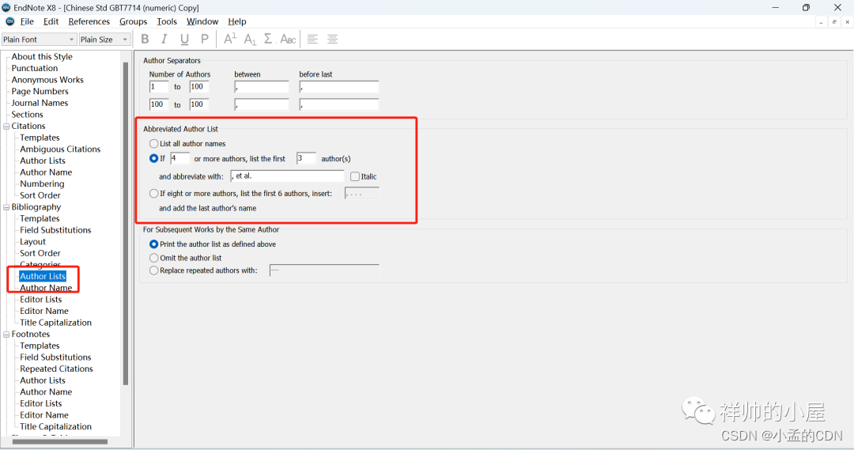Open 'Title Capitalization' under Bibliography
Screen dimensions: 854x450
55,323
